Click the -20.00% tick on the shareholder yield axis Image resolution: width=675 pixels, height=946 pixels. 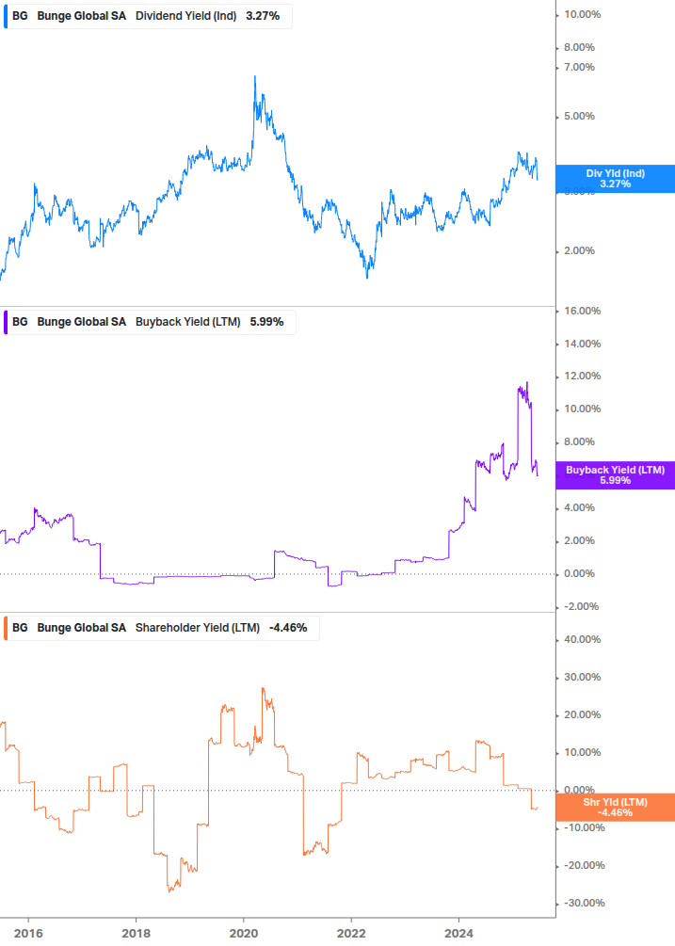tap(584, 865)
